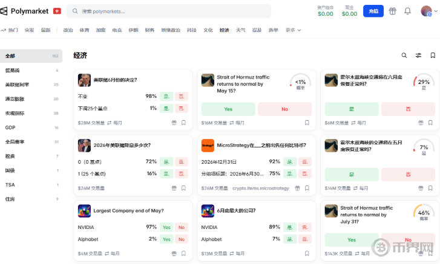Bookmark the $28M volume Fed decision card
The image size is (440, 264).
tap(183, 123)
